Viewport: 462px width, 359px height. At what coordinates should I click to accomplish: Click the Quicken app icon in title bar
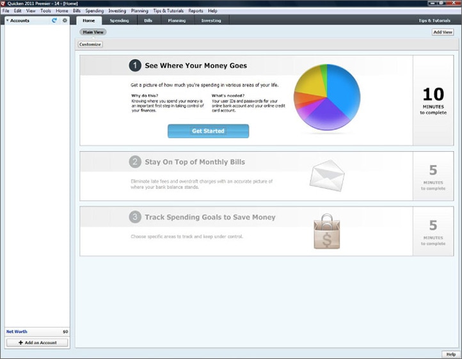click(x=3, y=4)
